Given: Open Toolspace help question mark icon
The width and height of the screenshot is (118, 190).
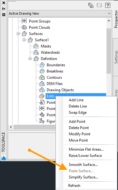Looking at the screenshot, I should click(108, 5).
